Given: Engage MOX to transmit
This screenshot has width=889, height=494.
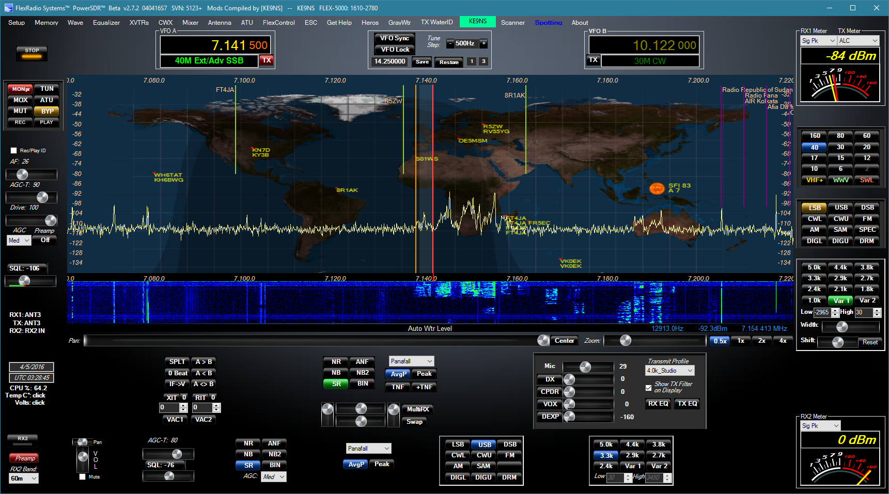Looking at the screenshot, I should (20, 100).
